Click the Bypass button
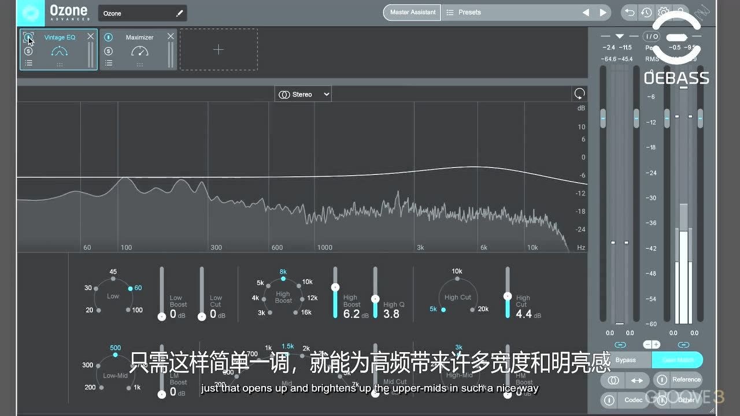The image size is (740, 416). point(626,360)
